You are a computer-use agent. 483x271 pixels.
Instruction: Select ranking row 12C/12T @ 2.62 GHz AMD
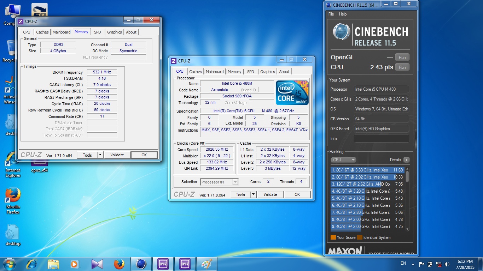tap(367, 184)
